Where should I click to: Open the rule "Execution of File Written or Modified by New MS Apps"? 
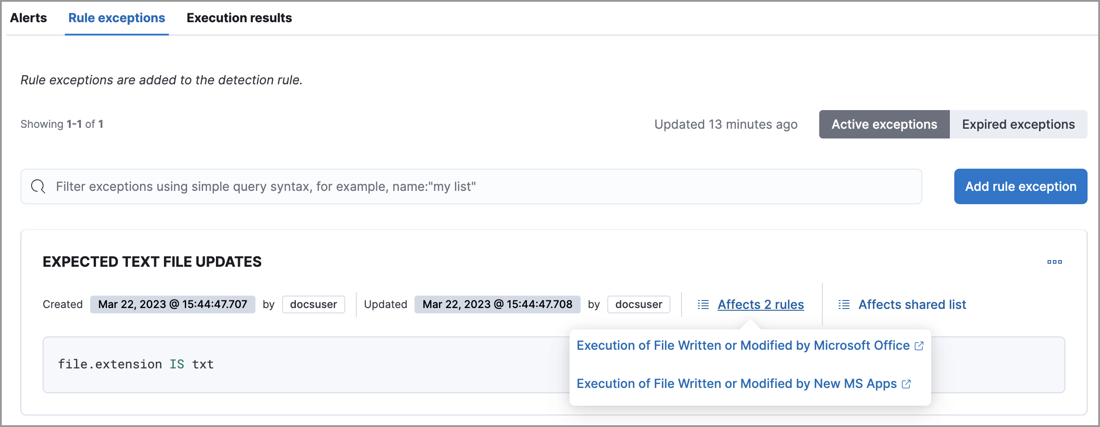click(x=735, y=384)
